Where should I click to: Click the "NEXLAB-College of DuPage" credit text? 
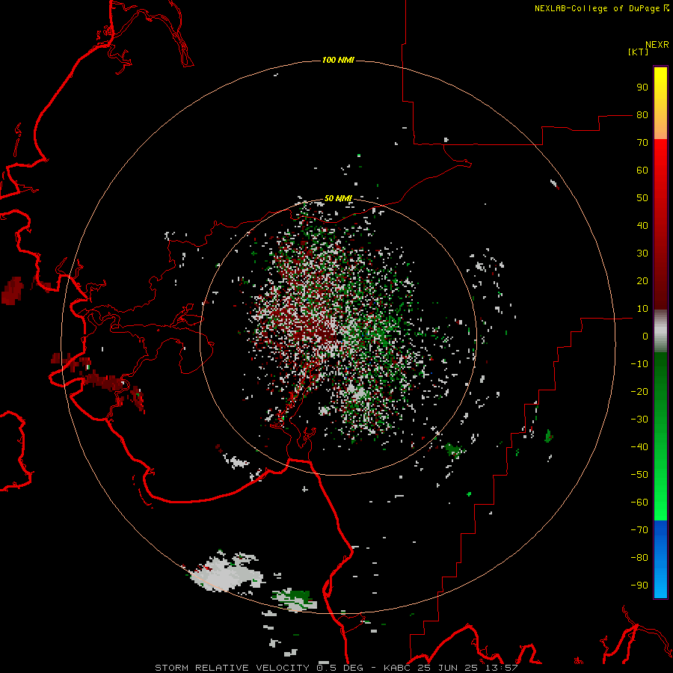point(597,8)
